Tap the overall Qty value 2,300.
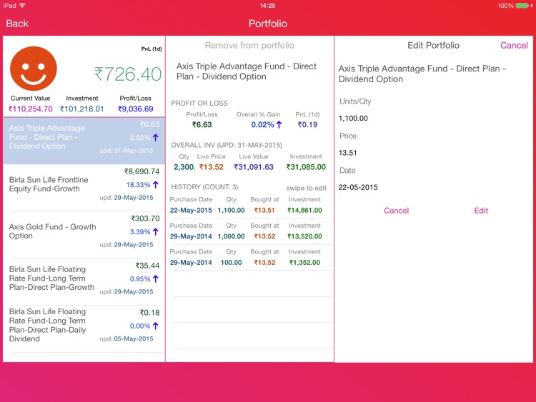This screenshot has height=402, width=536. 184,167
